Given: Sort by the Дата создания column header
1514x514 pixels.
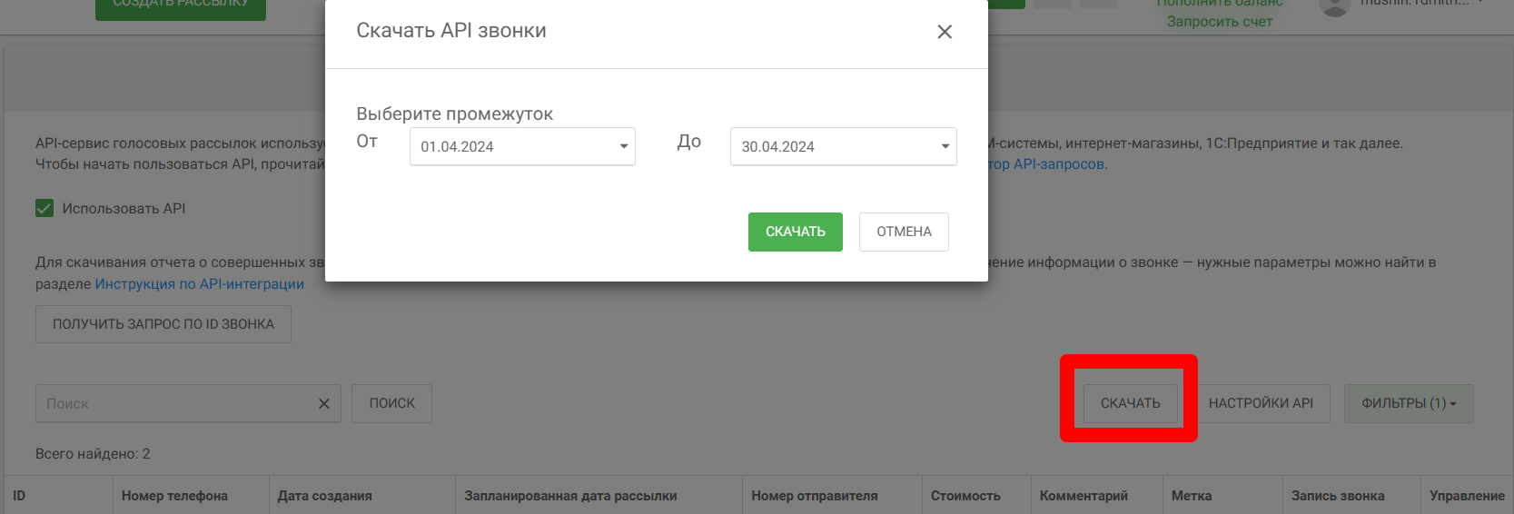Looking at the screenshot, I should coord(324,496).
